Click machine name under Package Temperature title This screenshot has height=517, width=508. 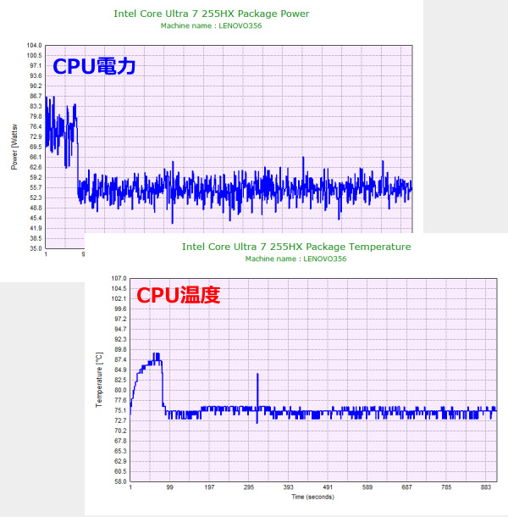296,258
